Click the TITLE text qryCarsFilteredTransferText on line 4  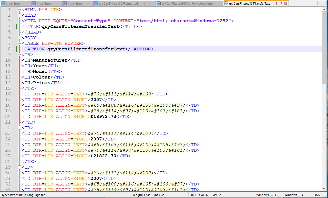point(80,27)
